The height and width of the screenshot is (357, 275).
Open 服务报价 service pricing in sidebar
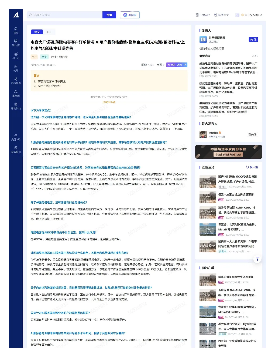[x=16, y=150]
